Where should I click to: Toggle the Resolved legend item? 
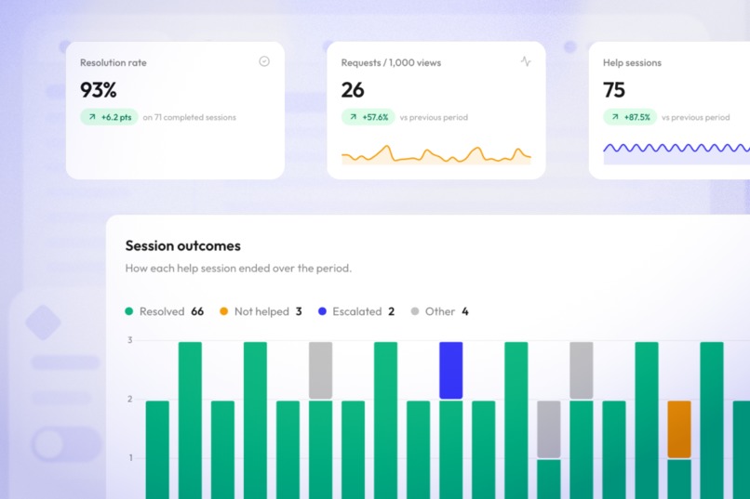coord(164,311)
